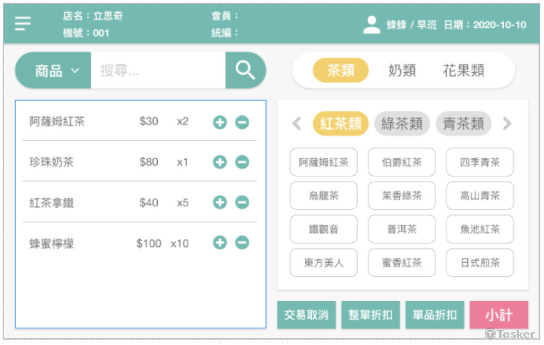Remove one 紅茶拿鐵 using minus icon
The width and height of the screenshot is (544, 345).
[x=242, y=202]
